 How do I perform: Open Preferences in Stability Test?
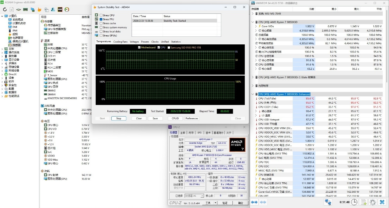pyautogui.click(x=192, y=118)
